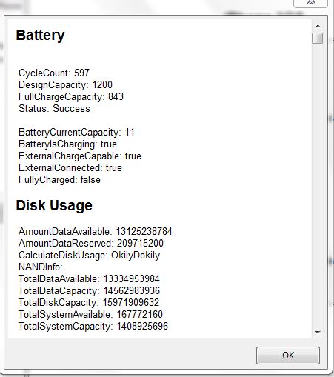Click the Battery heading

pos(40,36)
